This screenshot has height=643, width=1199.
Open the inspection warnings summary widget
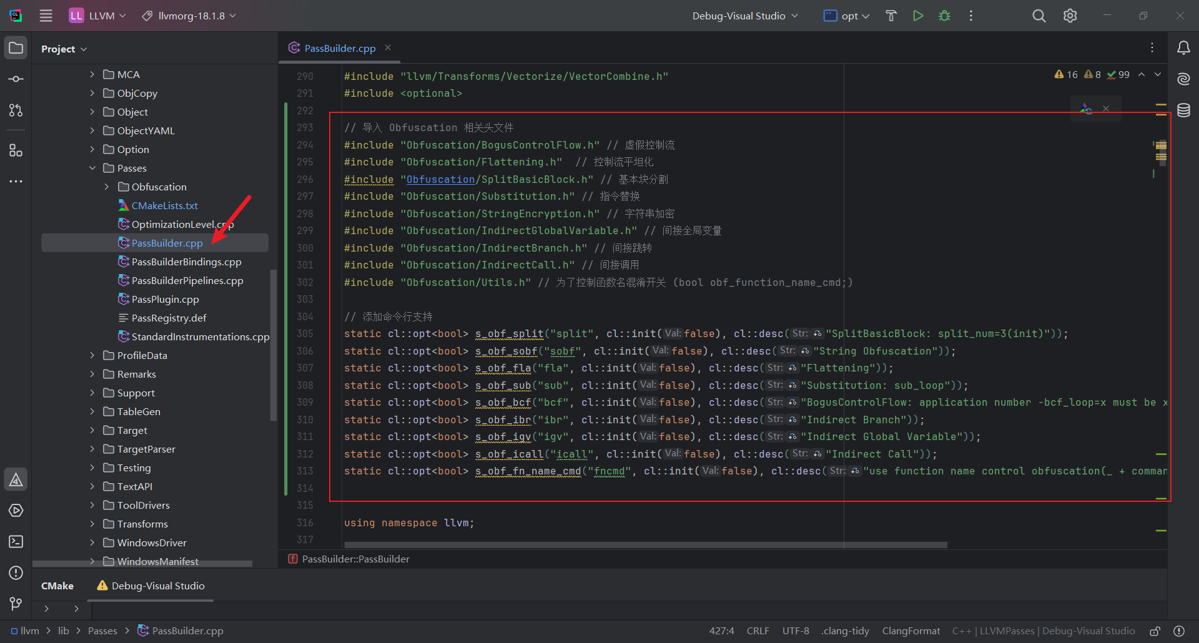(x=1092, y=74)
